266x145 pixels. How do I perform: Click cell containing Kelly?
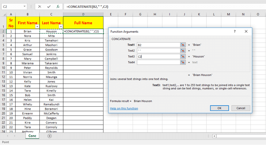tap(27, 82)
